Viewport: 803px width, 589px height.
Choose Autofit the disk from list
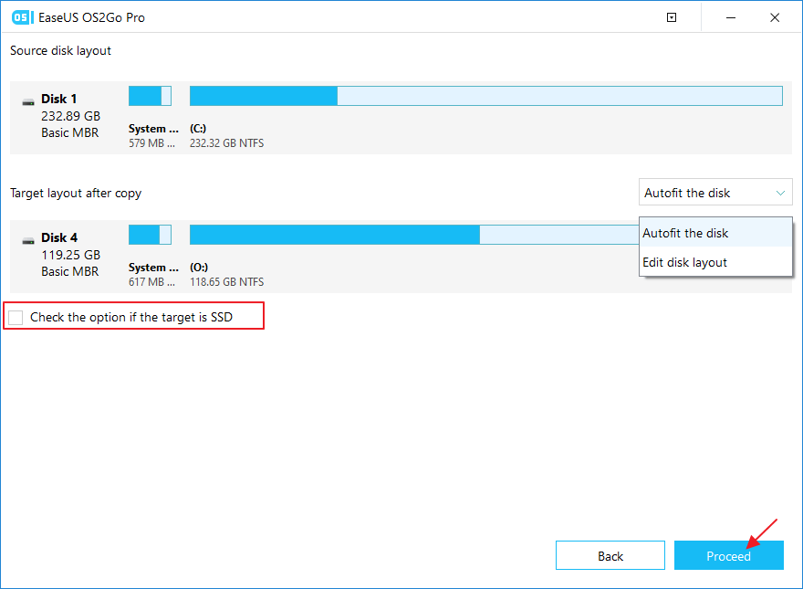(685, 233)
